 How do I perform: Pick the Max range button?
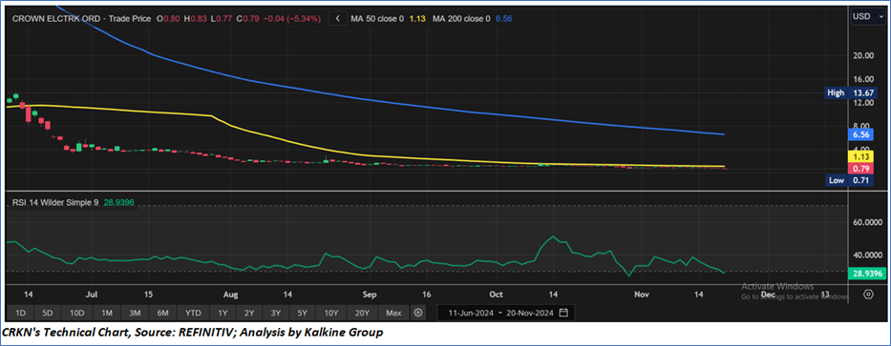tap(393, 313)
